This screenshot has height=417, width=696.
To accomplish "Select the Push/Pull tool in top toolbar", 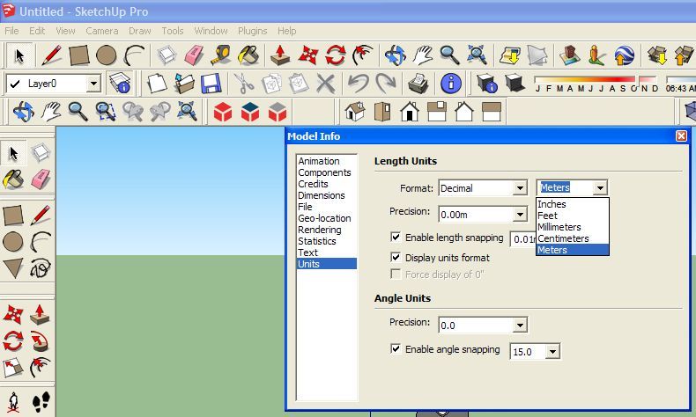I will pos(280,55).
